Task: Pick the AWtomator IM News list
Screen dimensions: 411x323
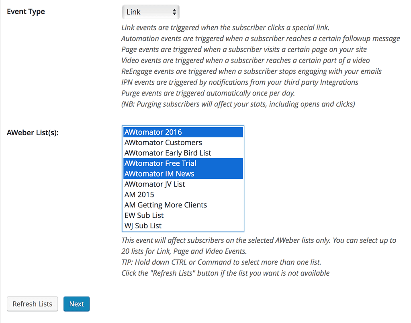Action: coord(183,174)
